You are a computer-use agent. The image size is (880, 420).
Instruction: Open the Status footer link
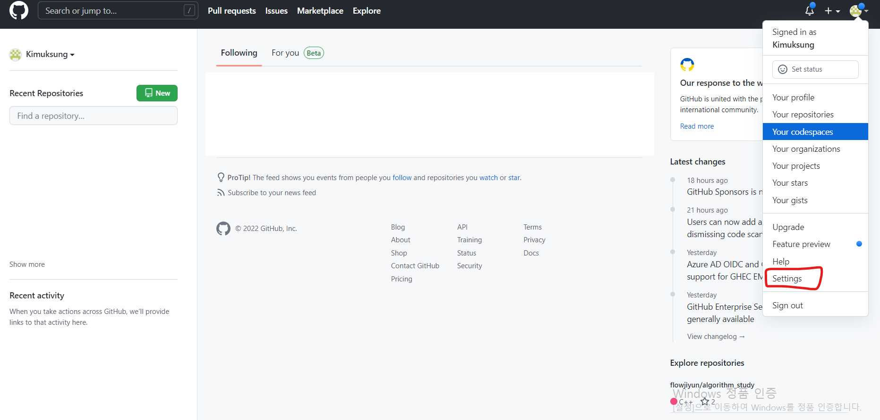pos(467,253)
